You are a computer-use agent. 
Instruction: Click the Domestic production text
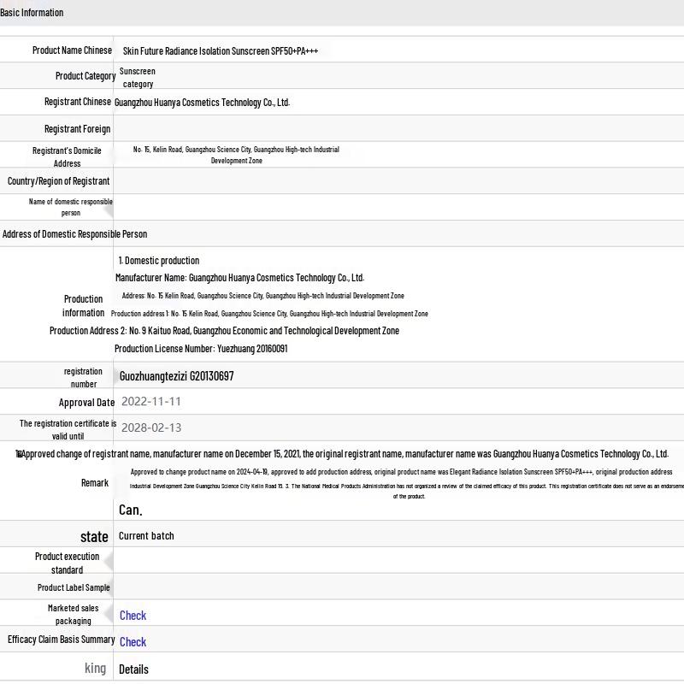click(x=159, y=261)
